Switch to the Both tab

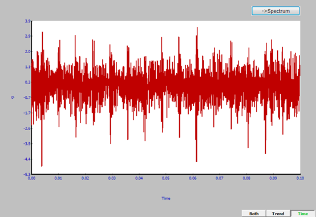254,214
